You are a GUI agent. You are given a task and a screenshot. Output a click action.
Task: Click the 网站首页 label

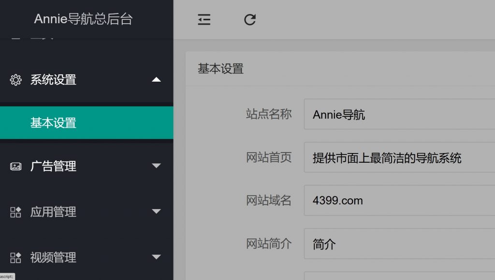coord(269,157)
